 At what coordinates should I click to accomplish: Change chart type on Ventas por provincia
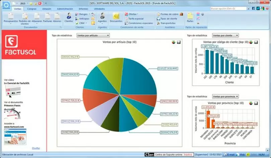point(251,103)
